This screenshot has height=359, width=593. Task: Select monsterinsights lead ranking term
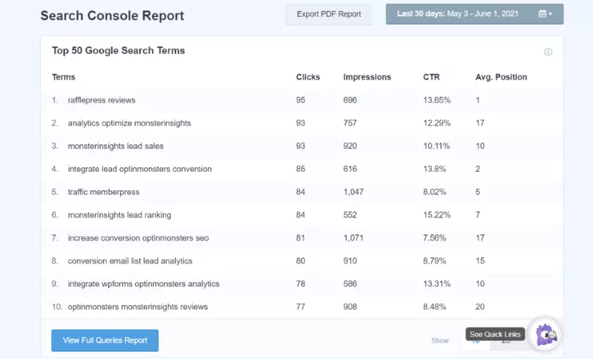119,215
